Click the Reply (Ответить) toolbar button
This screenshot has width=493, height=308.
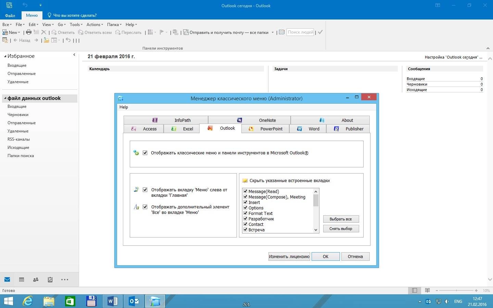[x=63, y=33]
